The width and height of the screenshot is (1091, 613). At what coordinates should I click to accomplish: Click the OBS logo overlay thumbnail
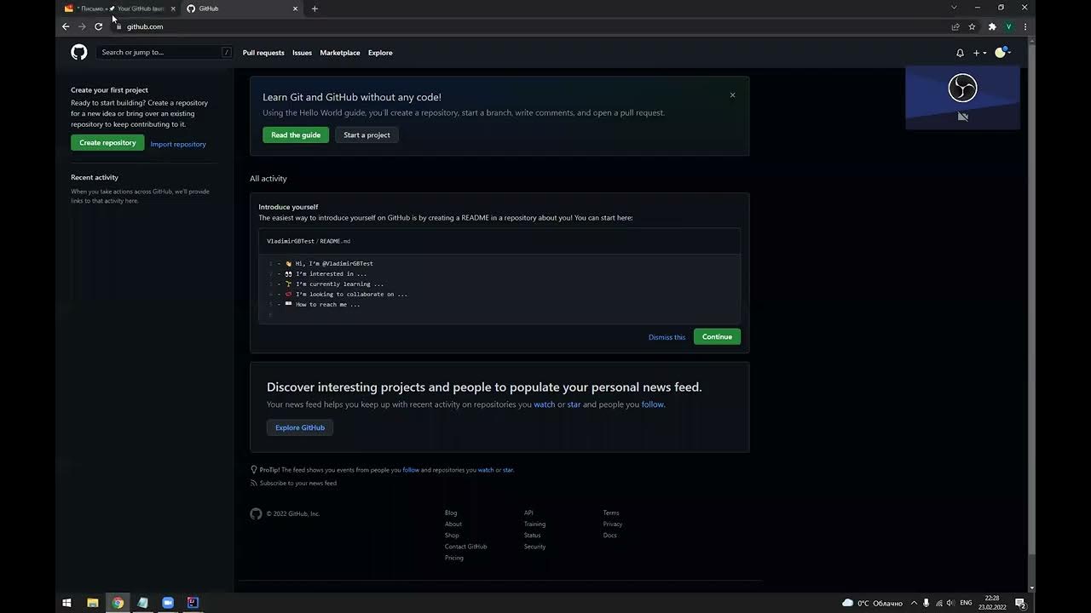962,88
